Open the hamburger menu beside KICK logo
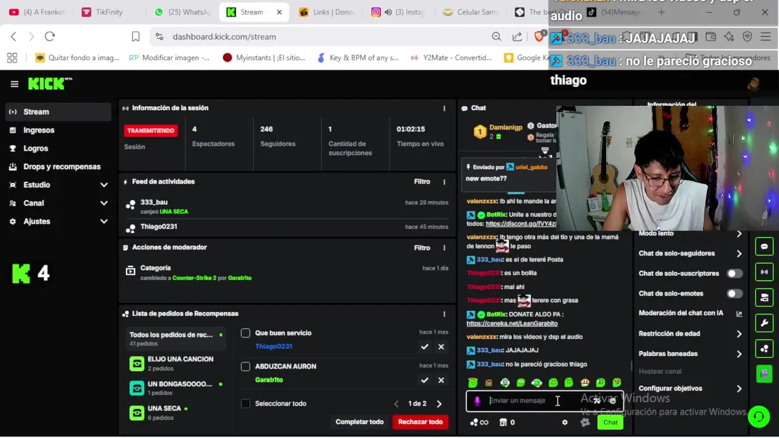The height and width of the screenshot is (438, 779). pyautogui.click(x=15, y=84)
